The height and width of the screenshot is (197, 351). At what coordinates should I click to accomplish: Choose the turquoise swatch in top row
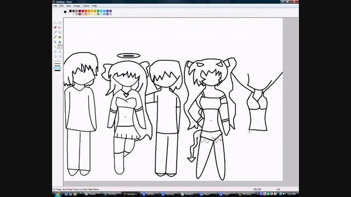(x=101, y=11)
